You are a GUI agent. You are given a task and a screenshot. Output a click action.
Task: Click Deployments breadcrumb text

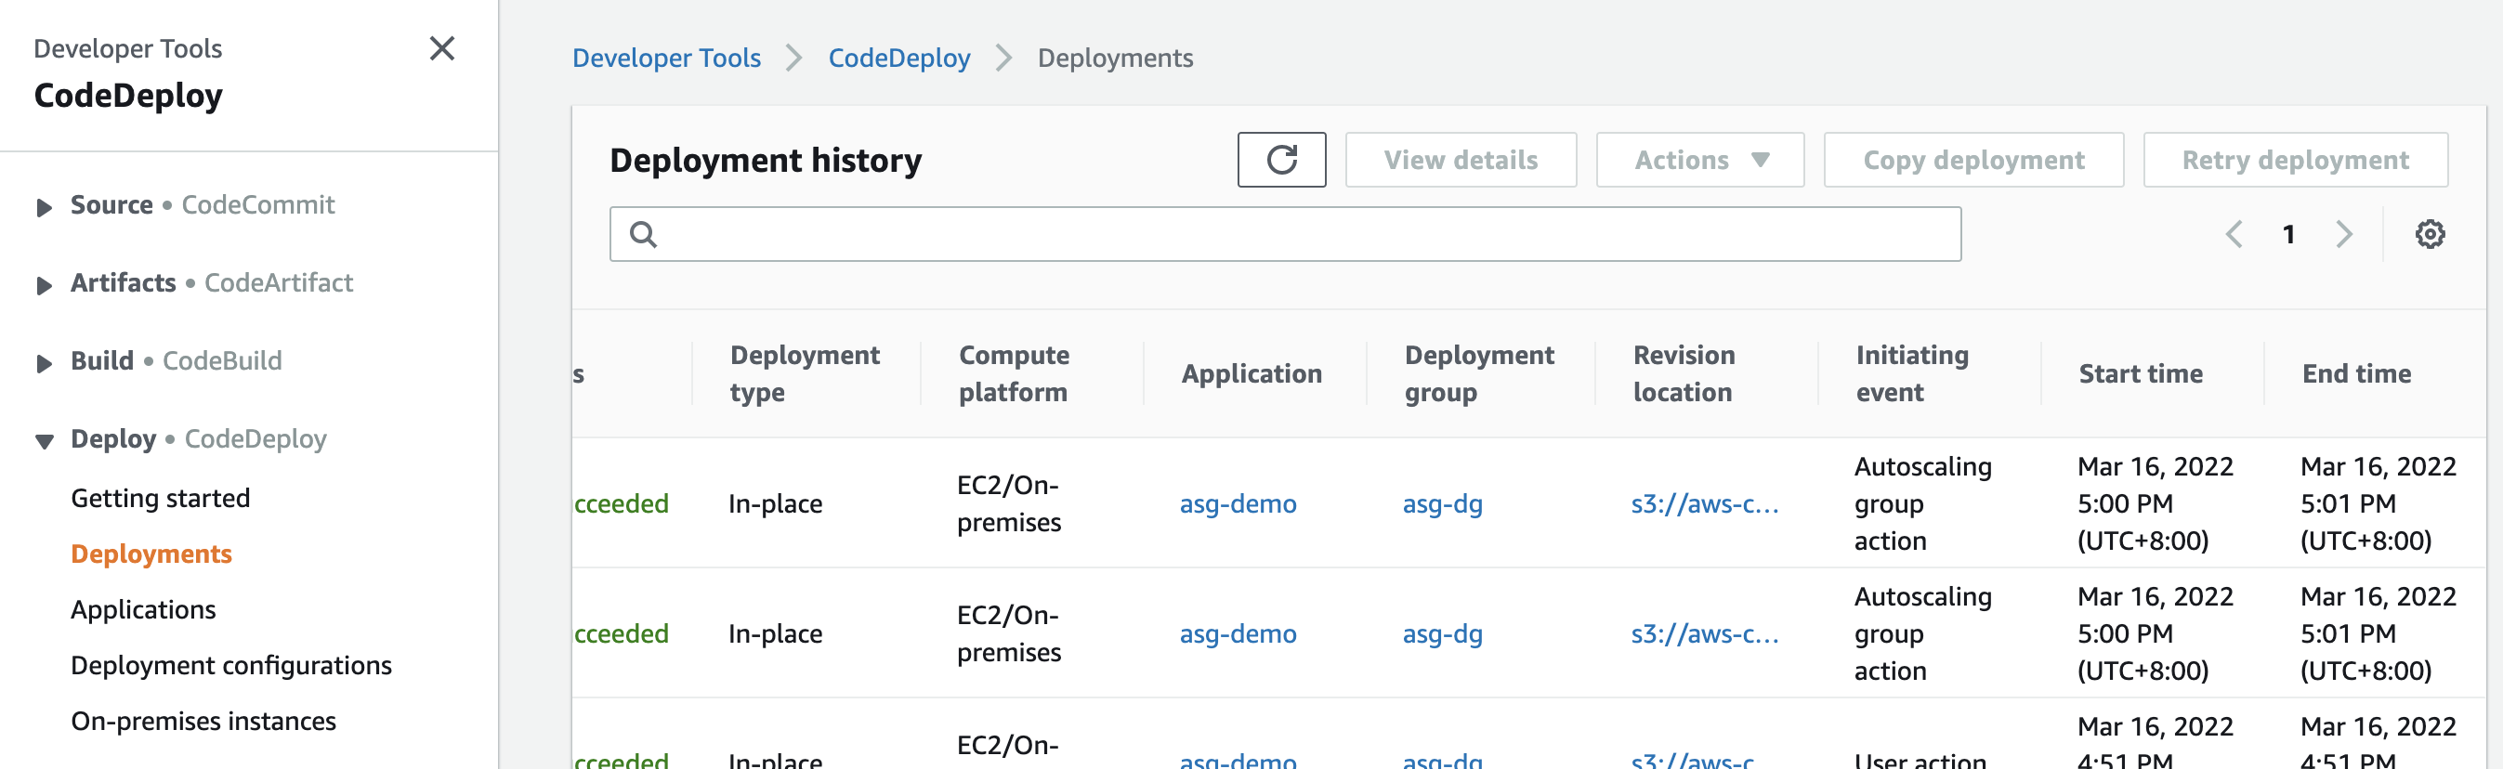(1115, 59)
